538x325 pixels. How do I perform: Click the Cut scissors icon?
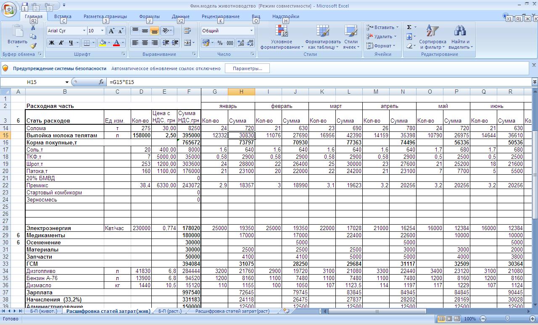tap(33, 27)
